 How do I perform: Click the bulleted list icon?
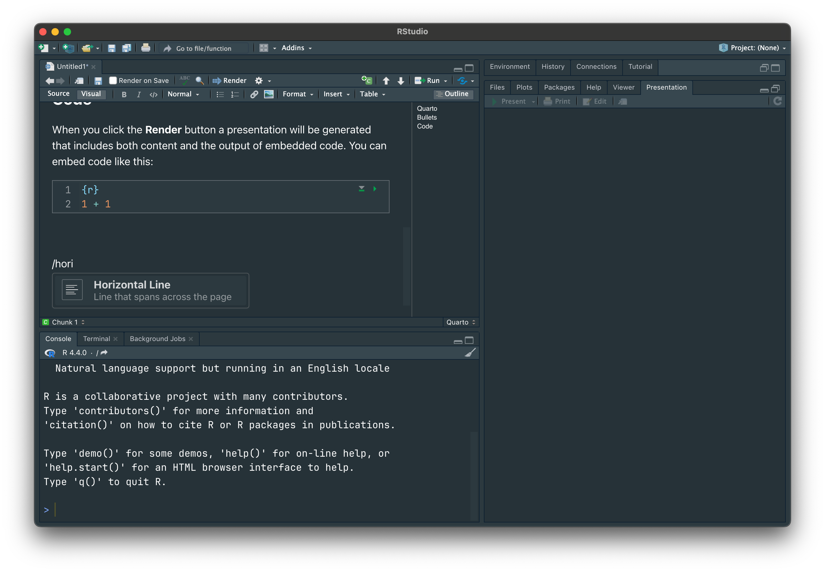[x=220, y=94]
